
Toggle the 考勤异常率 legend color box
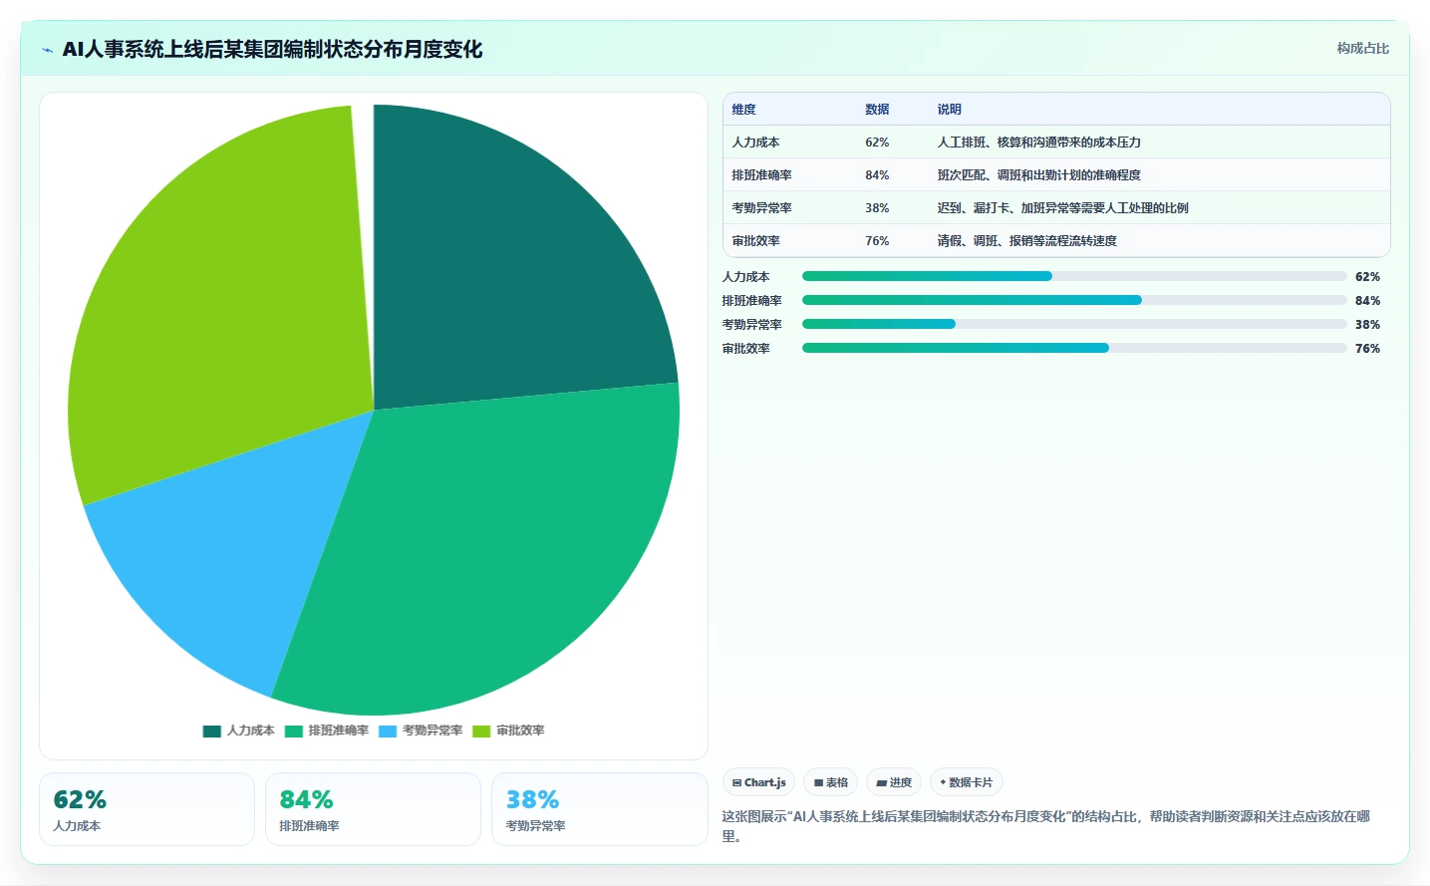point(388,732)
